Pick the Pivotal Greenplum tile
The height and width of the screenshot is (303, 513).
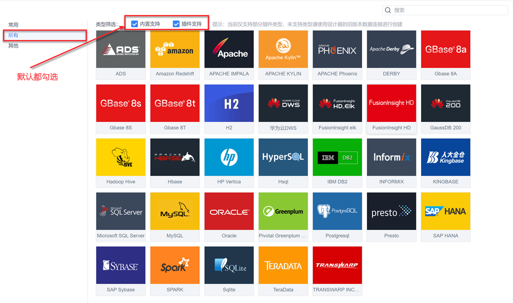pos(283,217)
